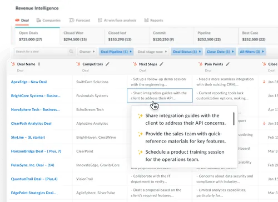The height and width of the screenshot is (202, 278).
Task: Click HubSpot icon beside Next Steps header
Action: tap(135, 64)
